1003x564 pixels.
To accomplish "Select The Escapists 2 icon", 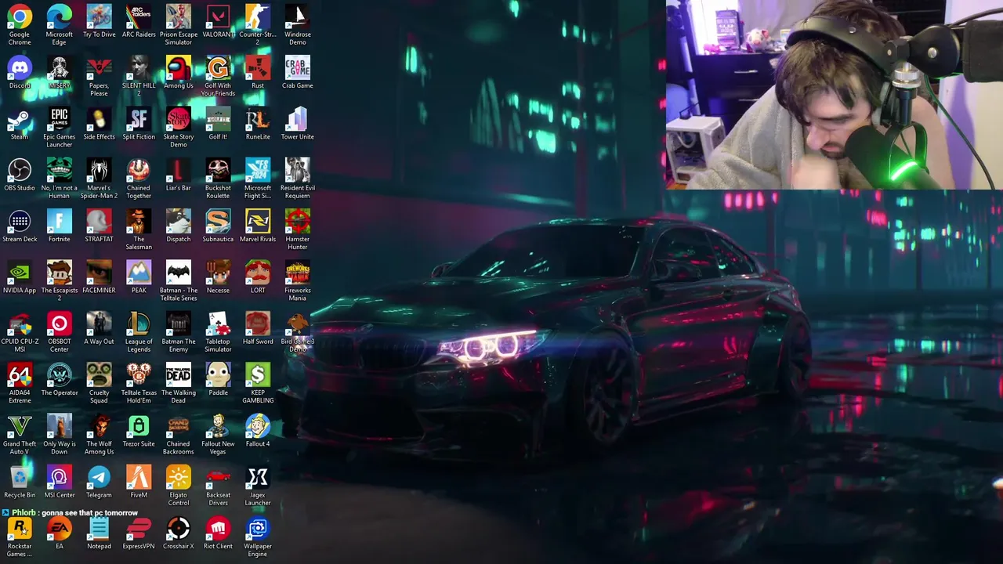I will (59, 273).
